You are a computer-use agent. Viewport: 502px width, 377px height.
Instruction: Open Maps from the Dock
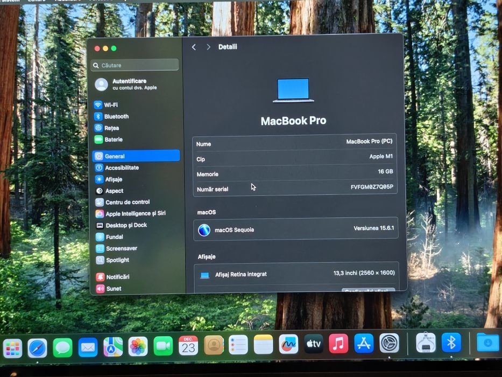(113, 347)
